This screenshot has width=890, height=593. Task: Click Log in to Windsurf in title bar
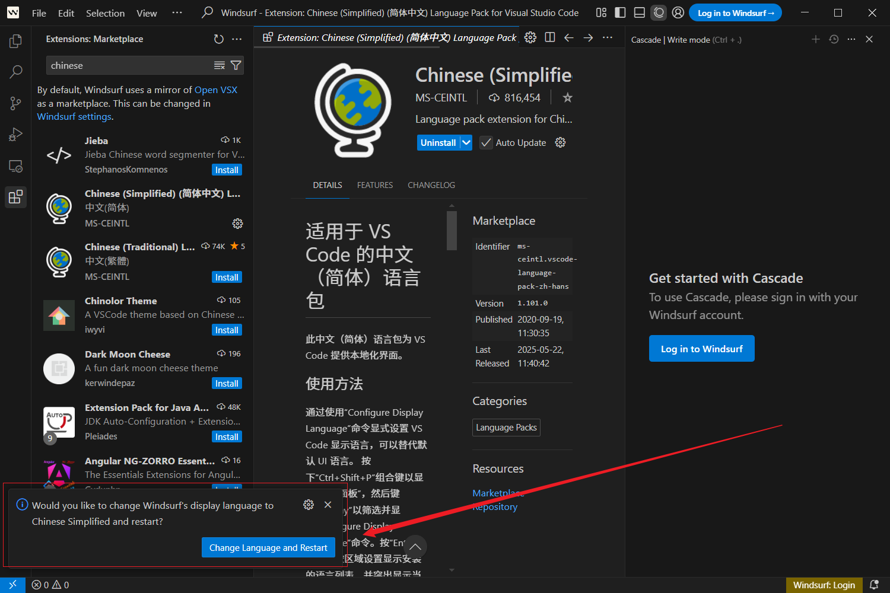click(735, 12)
